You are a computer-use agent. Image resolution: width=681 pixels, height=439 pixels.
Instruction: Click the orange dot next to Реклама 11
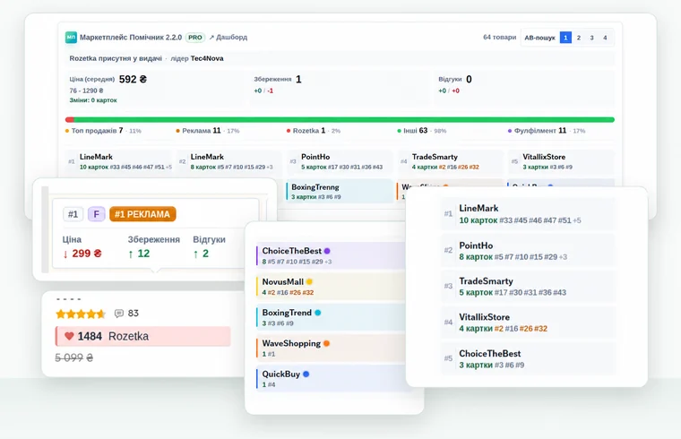177,131
